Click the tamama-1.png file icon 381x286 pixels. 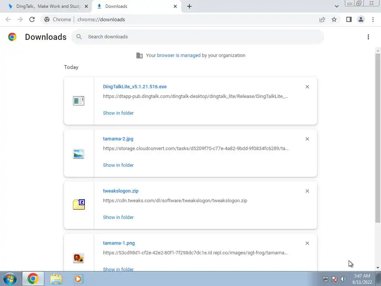click(x=79, y=258)
